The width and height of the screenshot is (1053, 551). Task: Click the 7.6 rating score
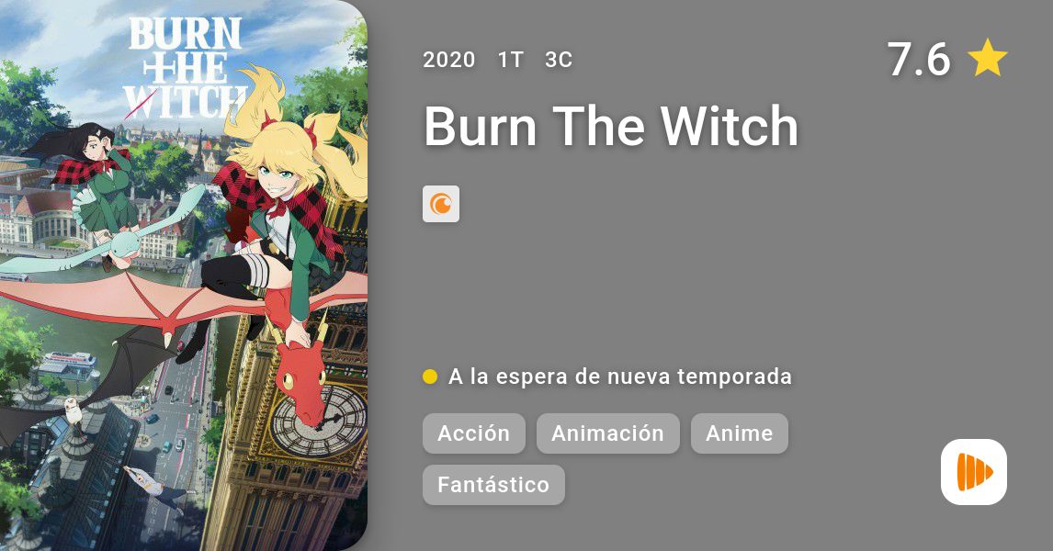click(919, 59)
